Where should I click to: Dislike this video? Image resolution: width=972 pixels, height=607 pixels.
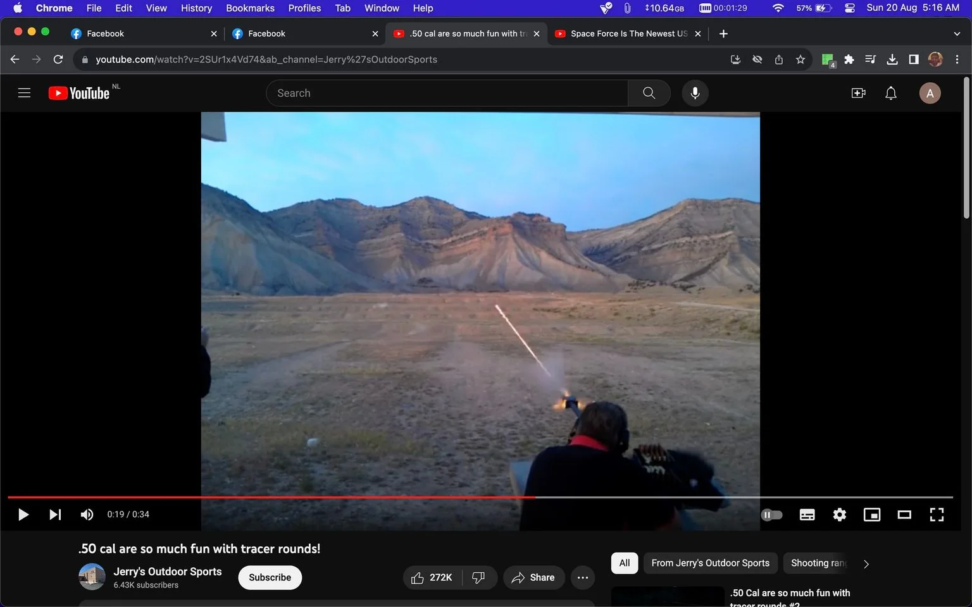[x=479, y=577]
